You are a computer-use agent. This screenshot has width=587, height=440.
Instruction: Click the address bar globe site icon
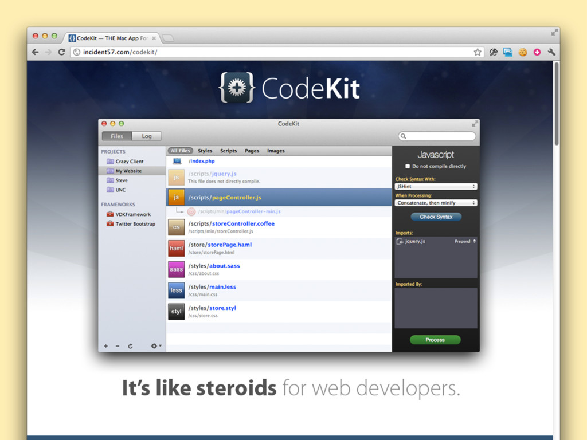[x=76, y=52]
